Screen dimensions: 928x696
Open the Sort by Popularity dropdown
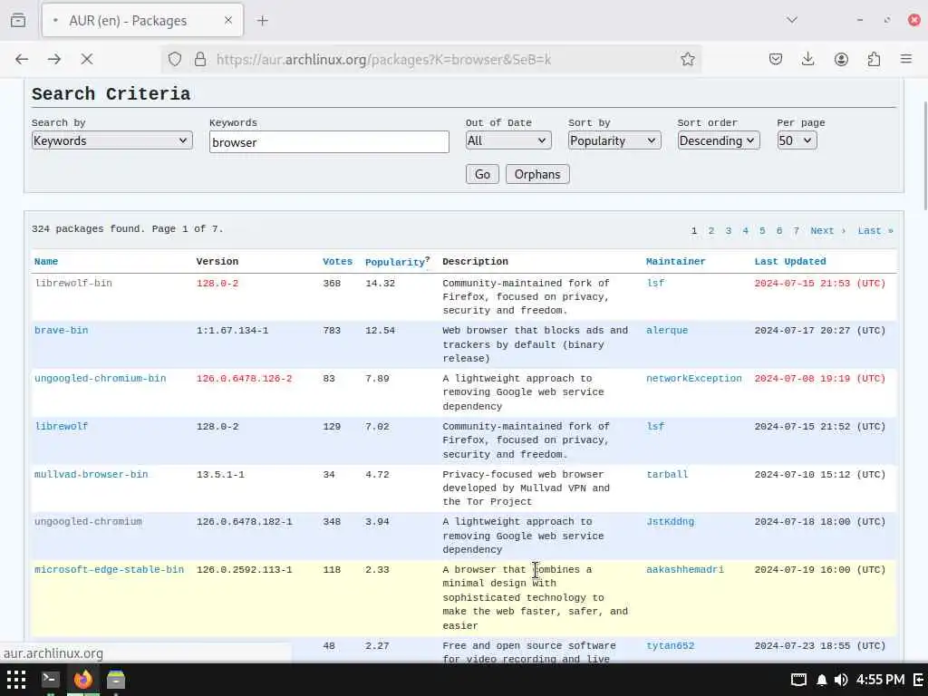click(x=614, y=140)
